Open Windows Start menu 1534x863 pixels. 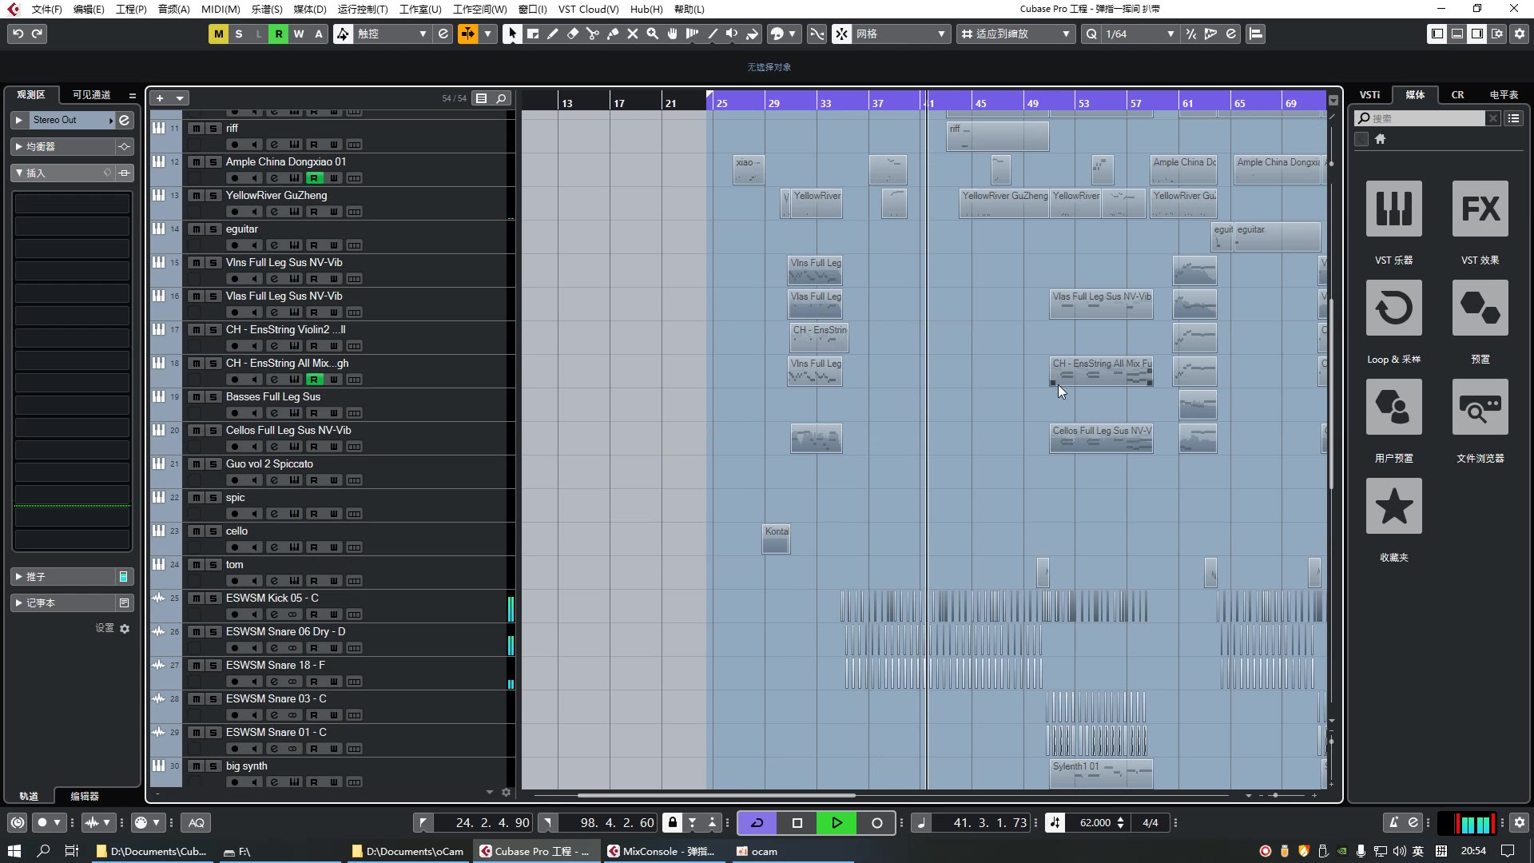[14, 851]
